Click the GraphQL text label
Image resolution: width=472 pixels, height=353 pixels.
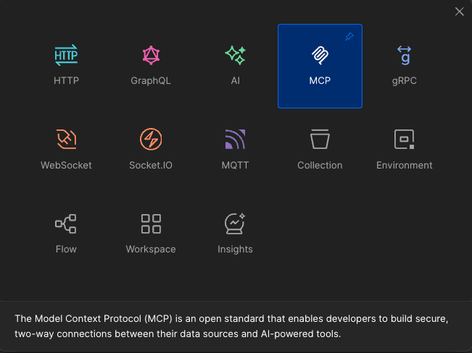click(151, 81)
